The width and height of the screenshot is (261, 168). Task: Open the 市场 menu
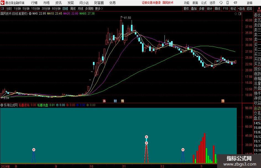click(x=46, y=3)
